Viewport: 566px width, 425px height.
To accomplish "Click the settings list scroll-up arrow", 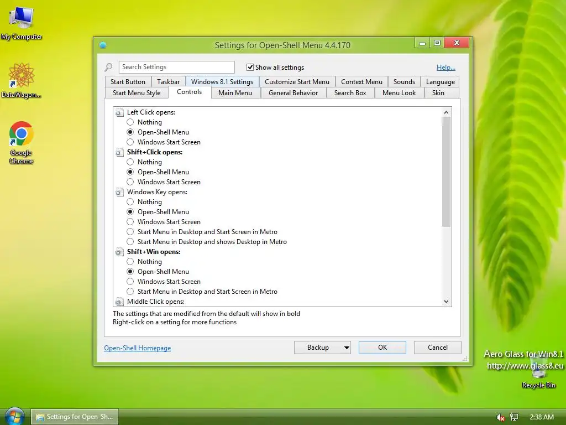I will [446, 112].
